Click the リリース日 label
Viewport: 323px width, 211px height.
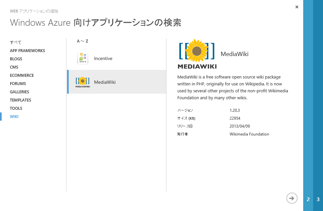tap(185, 126)
